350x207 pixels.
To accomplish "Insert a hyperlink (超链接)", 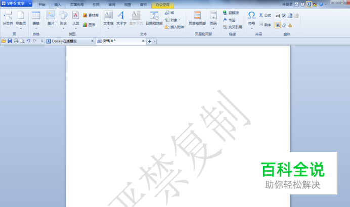I will pyautogui.click(x=231, y=13).
